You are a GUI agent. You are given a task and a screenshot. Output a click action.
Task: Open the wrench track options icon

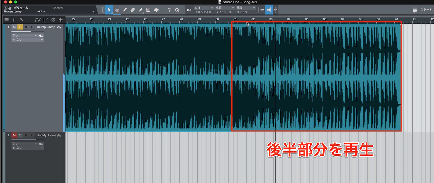[21, 20]
